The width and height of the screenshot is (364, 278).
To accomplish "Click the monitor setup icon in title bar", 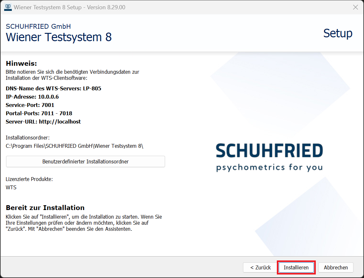I will point(8,7).
